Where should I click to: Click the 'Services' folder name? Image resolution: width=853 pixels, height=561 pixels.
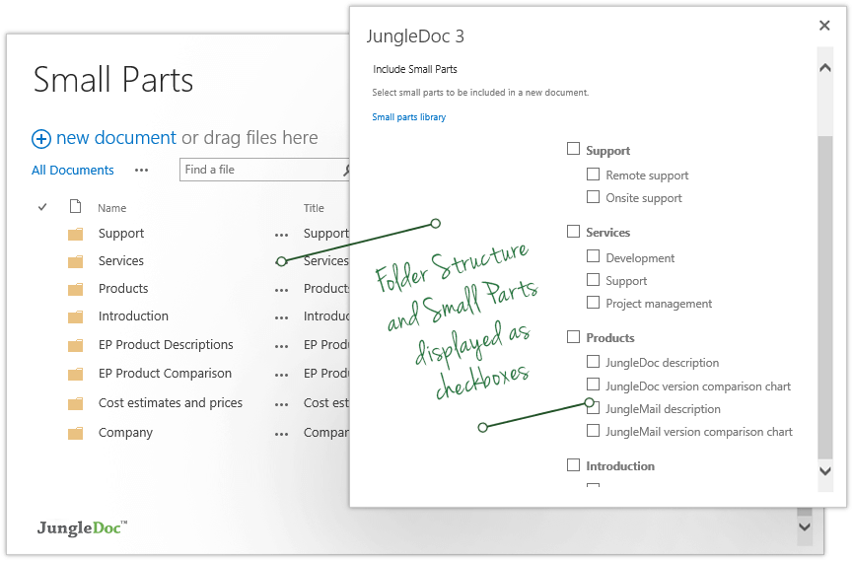click(x=121, y=260)
